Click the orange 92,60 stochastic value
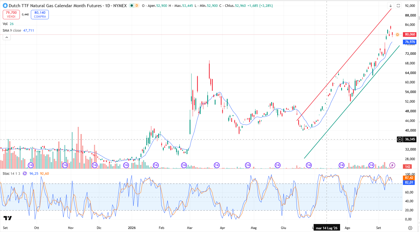Screen dimensions: 420x232 point(44,174)
